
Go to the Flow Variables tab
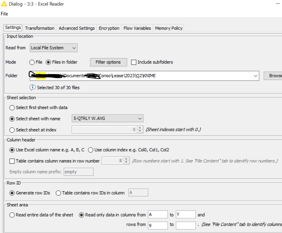coord(137,28)
